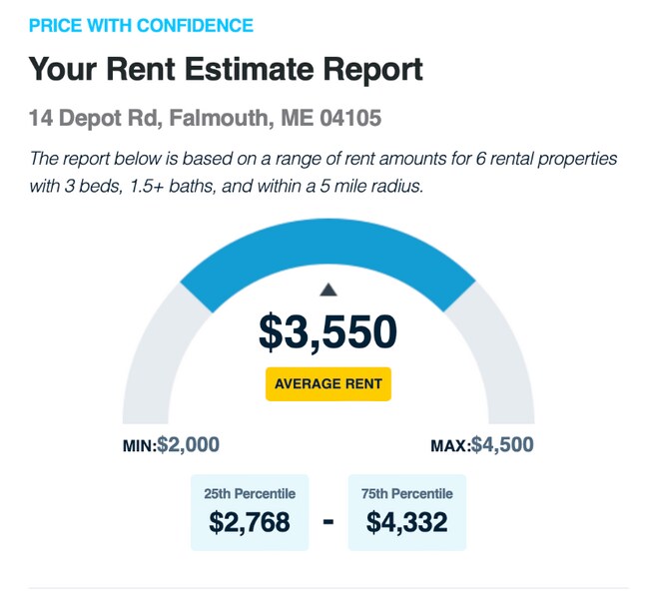Click the 25th Percentile label text
The height and width of the screenshot is (591, 649).
tap(250, 494)
